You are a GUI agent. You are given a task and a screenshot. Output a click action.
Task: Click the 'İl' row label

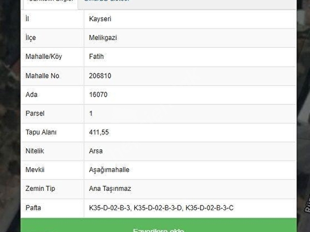27,19
